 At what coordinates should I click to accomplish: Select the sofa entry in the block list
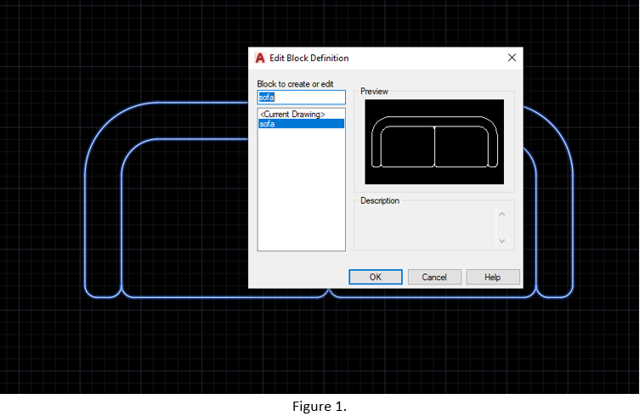coord(301,124)
